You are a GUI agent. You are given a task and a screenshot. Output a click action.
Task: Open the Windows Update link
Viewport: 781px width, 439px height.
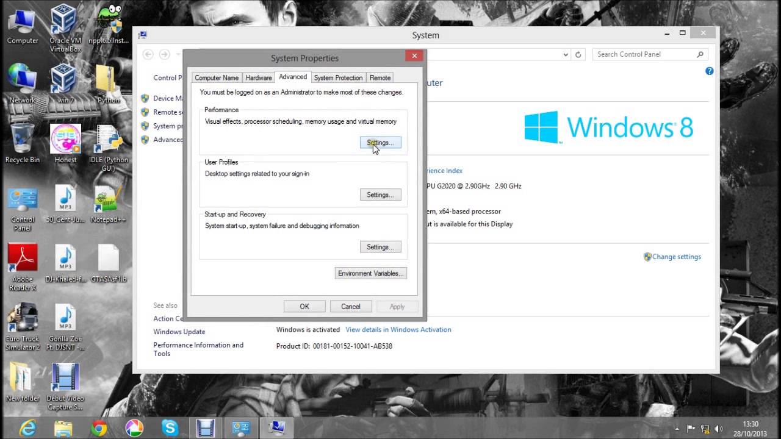coord(179,332)
